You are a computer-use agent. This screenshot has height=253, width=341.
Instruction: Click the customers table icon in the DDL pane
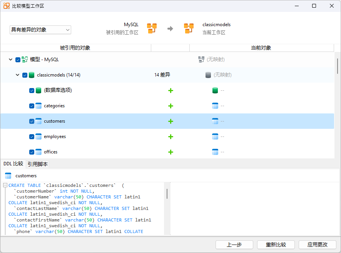[8, 176]
